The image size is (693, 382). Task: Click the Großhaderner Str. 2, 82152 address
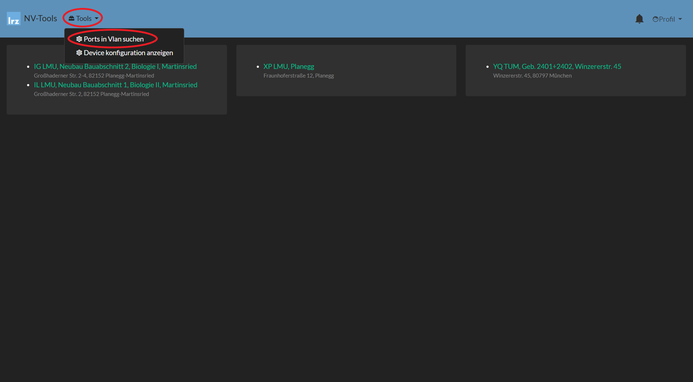(91, 94)
